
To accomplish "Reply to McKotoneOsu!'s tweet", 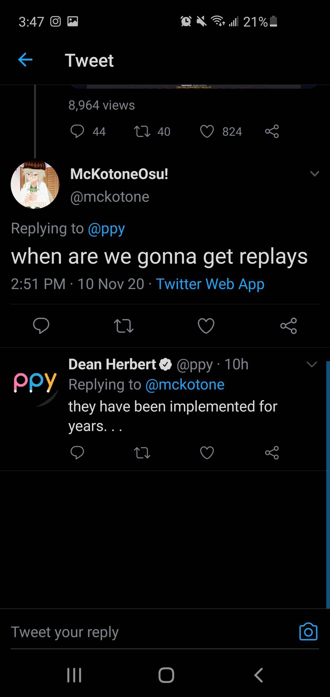I will tap(41, 325).
